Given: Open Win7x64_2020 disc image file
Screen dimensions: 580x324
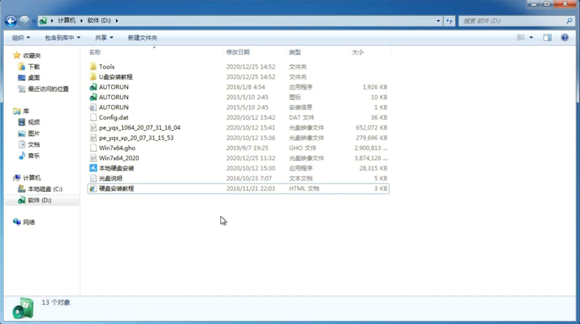Looking at the screenshot, I should point(119,158).
